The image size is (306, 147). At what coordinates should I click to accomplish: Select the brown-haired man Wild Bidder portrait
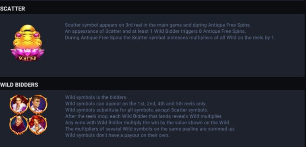38,105
